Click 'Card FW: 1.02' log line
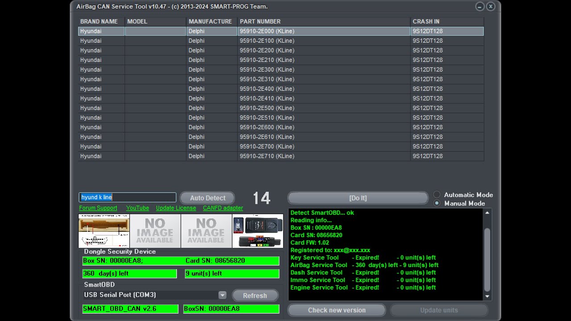 coord(310,243)
